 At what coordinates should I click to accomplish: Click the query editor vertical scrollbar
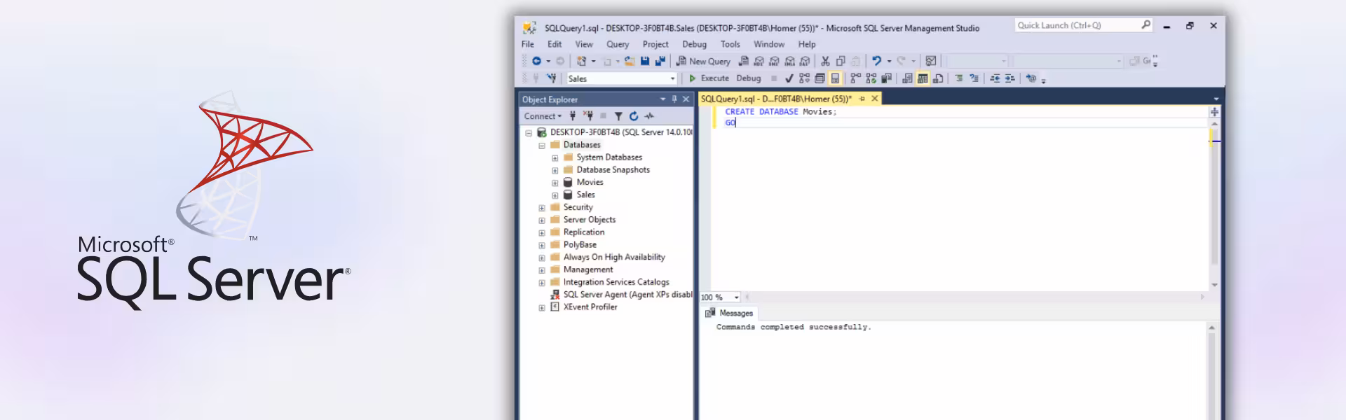pyautogui.click(x=1215, y=203)
